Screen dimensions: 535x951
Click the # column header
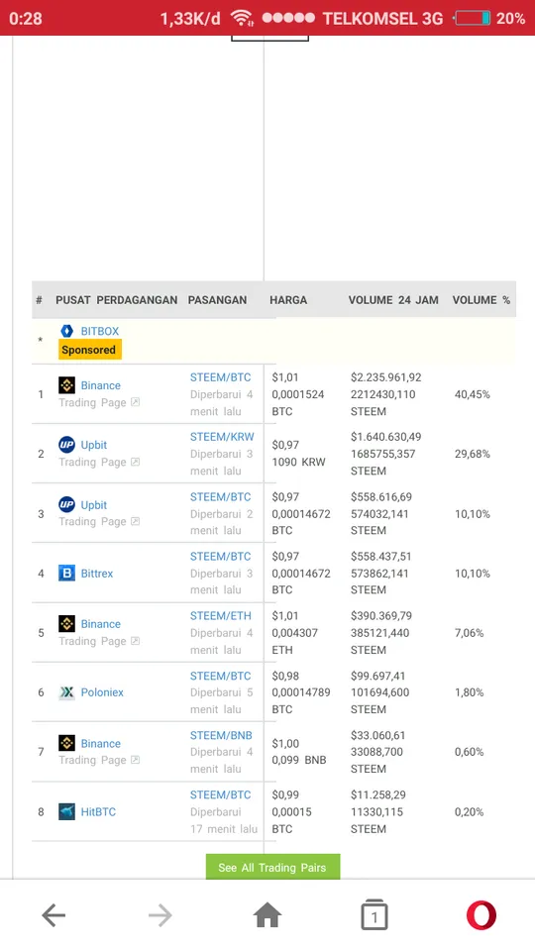pos(40,300)
